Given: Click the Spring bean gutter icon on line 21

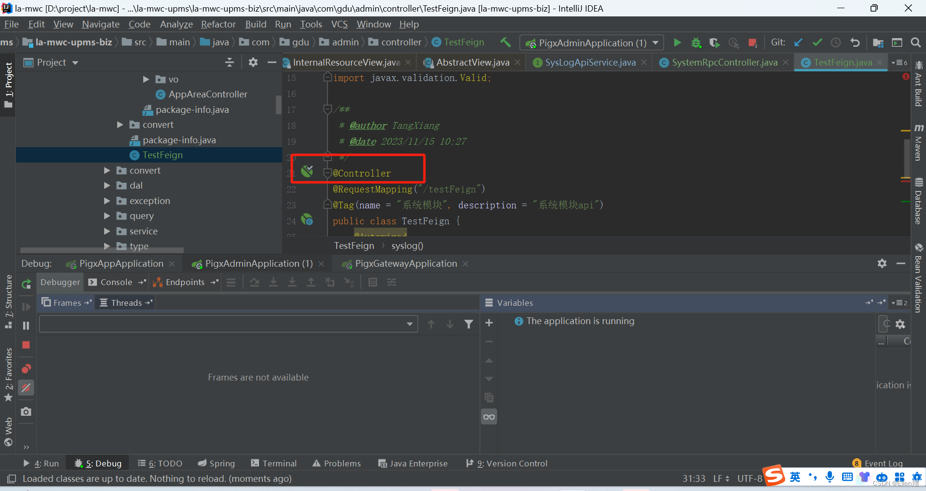Looking at the screenshot, I should (x=307, y=171).
